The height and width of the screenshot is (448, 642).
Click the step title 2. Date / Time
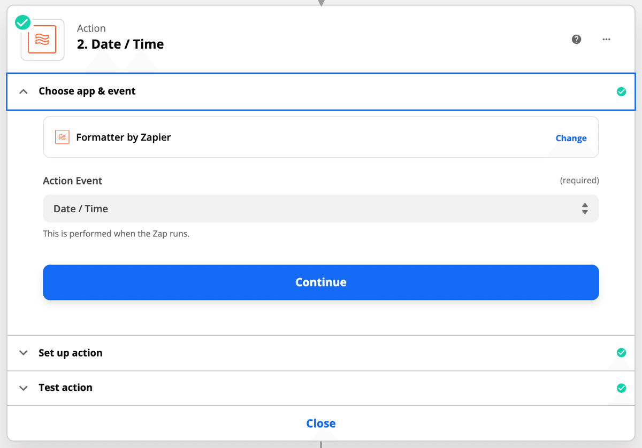click(x=120, y=44)
